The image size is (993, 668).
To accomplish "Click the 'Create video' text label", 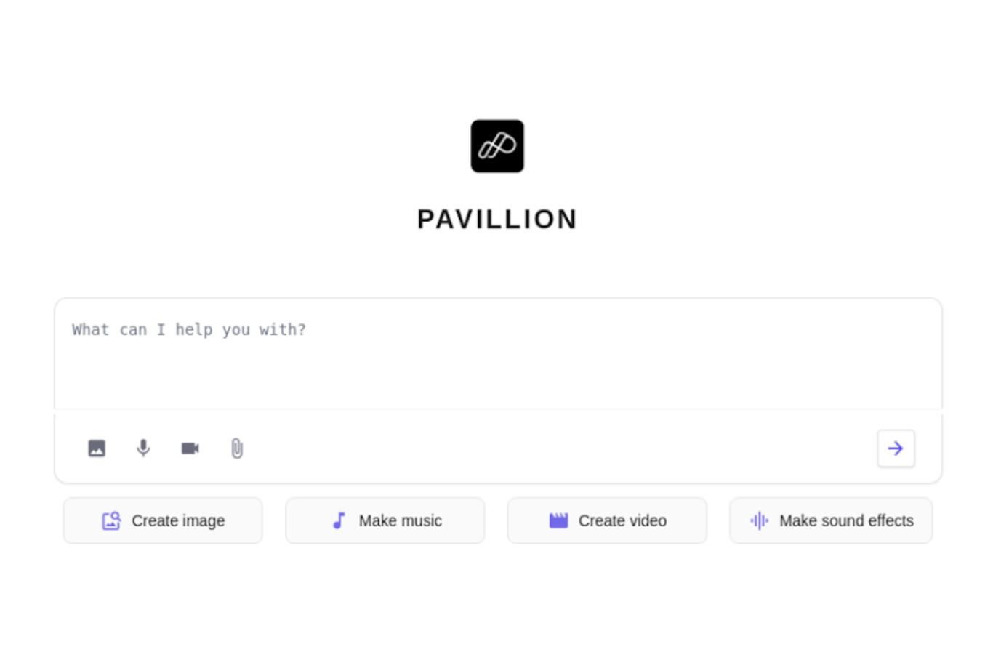I will (x=622, y=520).
